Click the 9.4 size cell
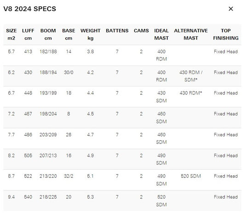Viewport: 246px width, 213px height. (11, 197)
